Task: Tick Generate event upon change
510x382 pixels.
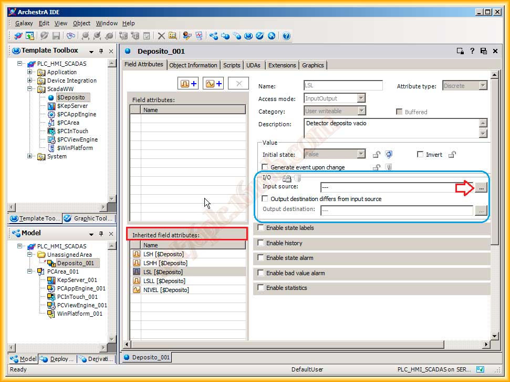Action: [x=265, y=167]
